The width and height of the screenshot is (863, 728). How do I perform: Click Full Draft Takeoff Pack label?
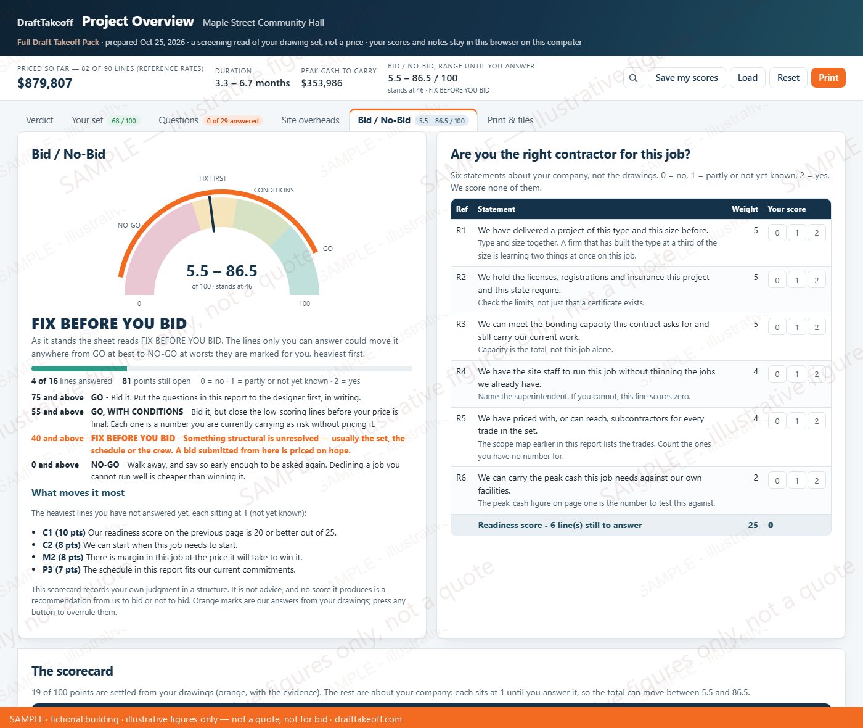click(58, 43)
